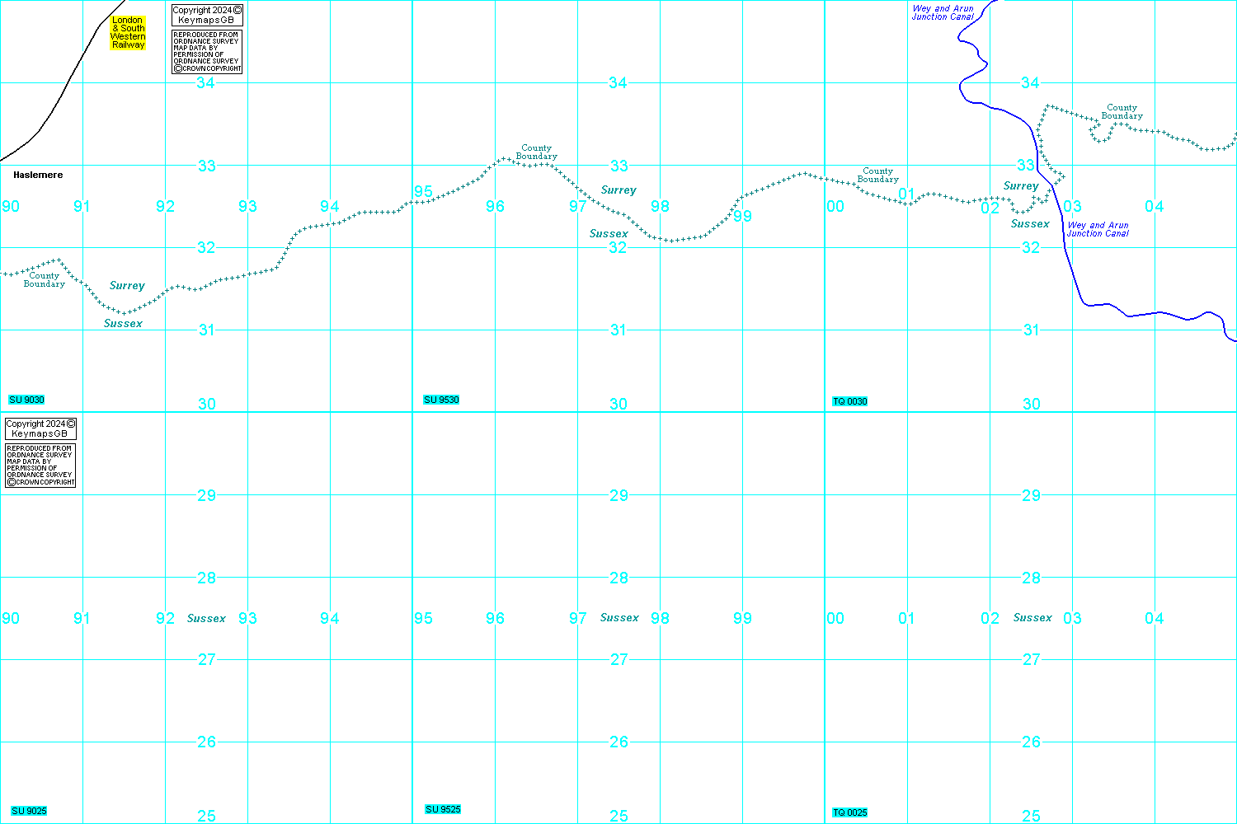This screenshot has width=1237, height=824.
Task: Select the Haslemere town label
Action: (38, 175)
